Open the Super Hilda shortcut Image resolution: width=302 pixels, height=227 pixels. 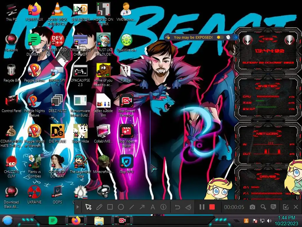(80, 134)
